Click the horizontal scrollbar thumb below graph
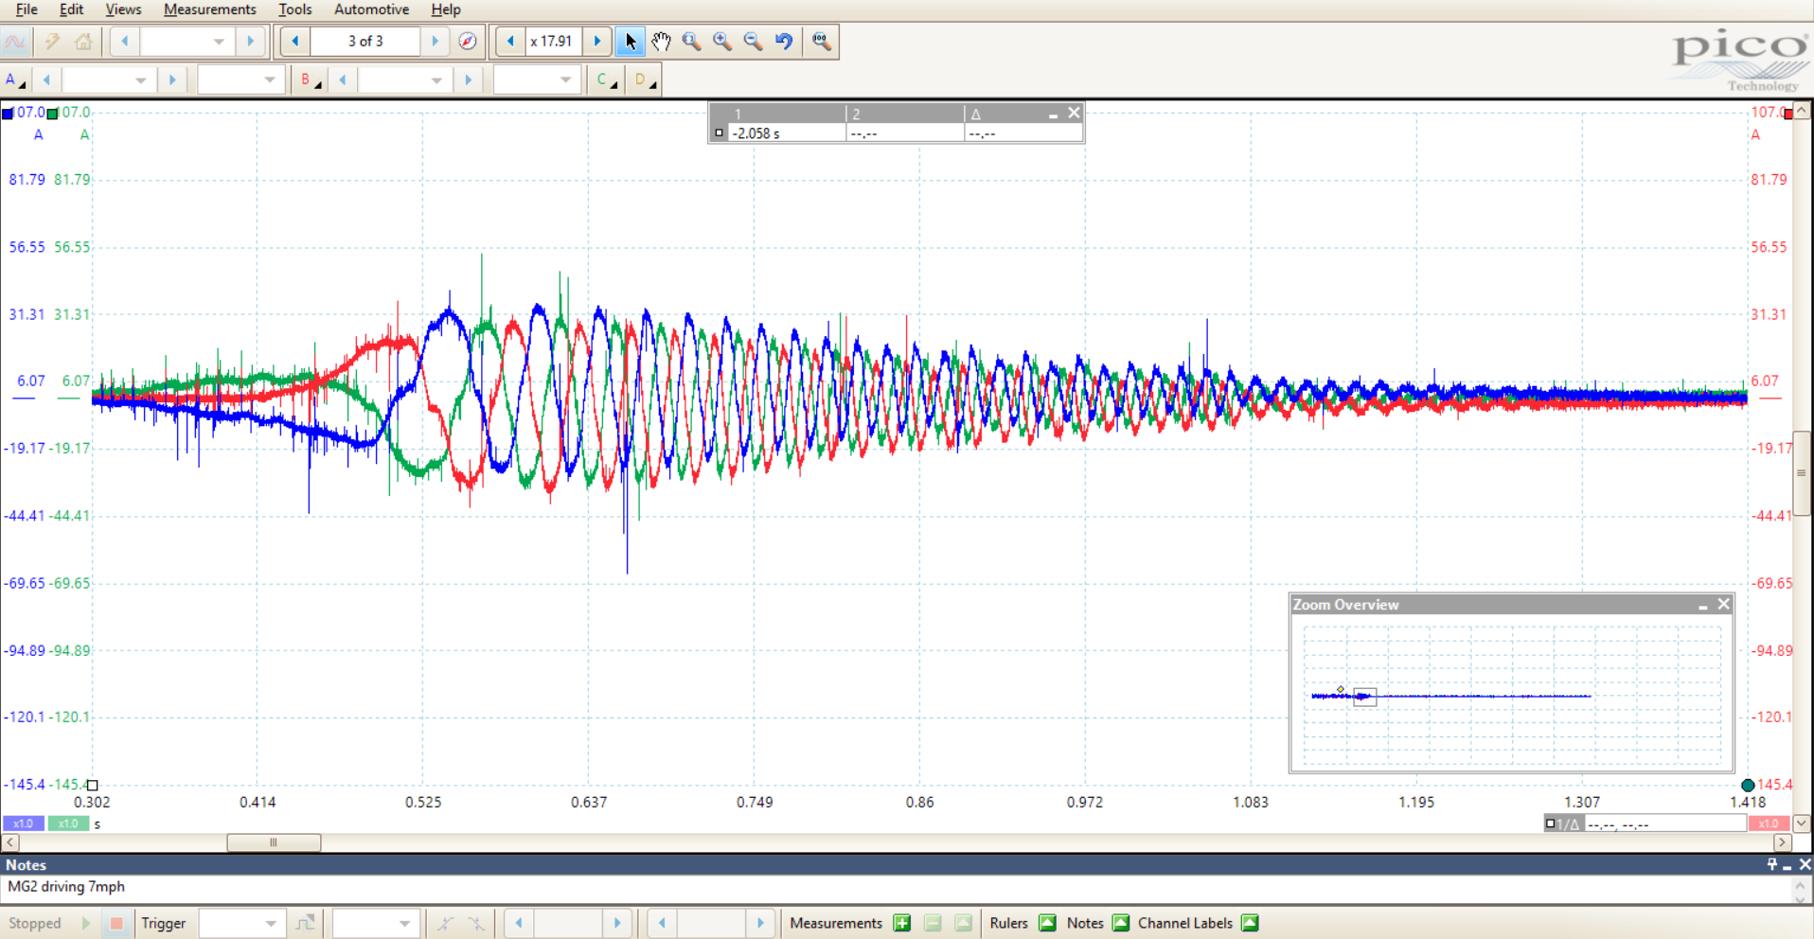Screen dimensions: 1814x939 tap(274, 842)
